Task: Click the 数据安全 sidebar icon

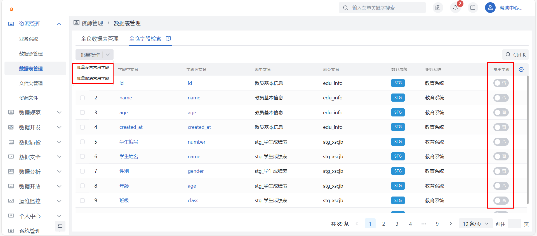Action: (11, 157)
